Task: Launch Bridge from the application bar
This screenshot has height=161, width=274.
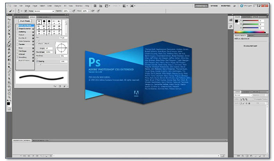Action: pos(95,6)
